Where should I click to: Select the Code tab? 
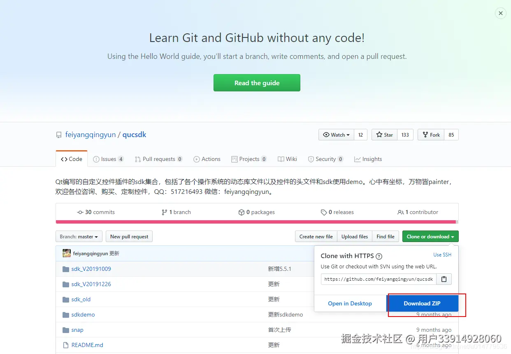click(72, 159)
